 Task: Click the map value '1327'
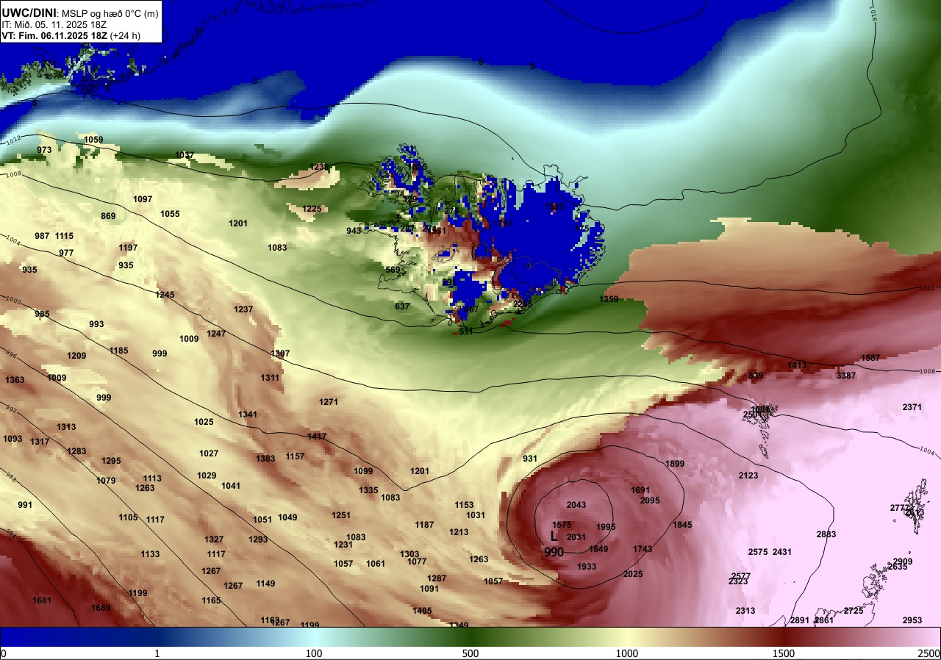[214, 539]
